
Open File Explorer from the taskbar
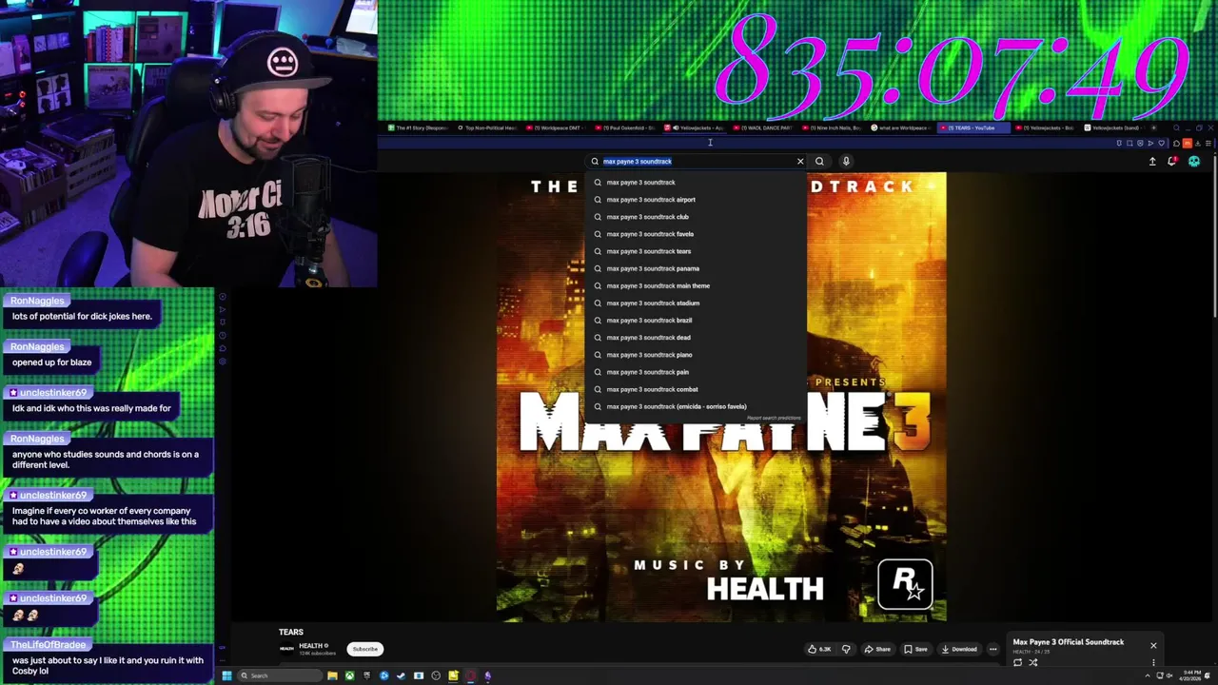click(332, 675)
